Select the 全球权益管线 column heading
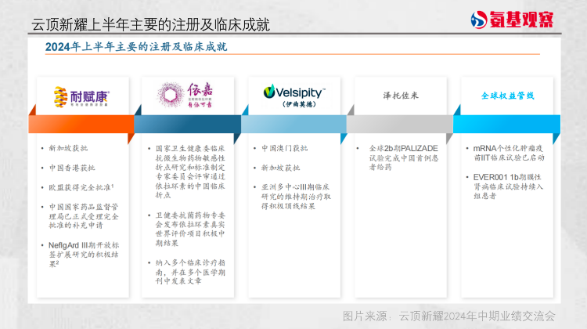Viewport: 587px width, 329px height. coord(508,96)
